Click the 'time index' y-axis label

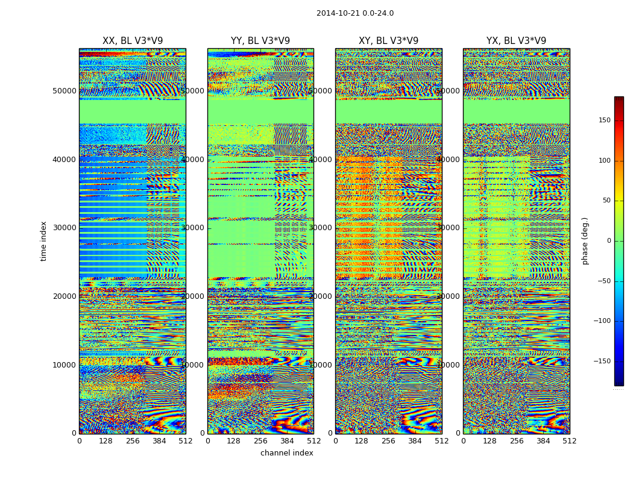point(43,241)
